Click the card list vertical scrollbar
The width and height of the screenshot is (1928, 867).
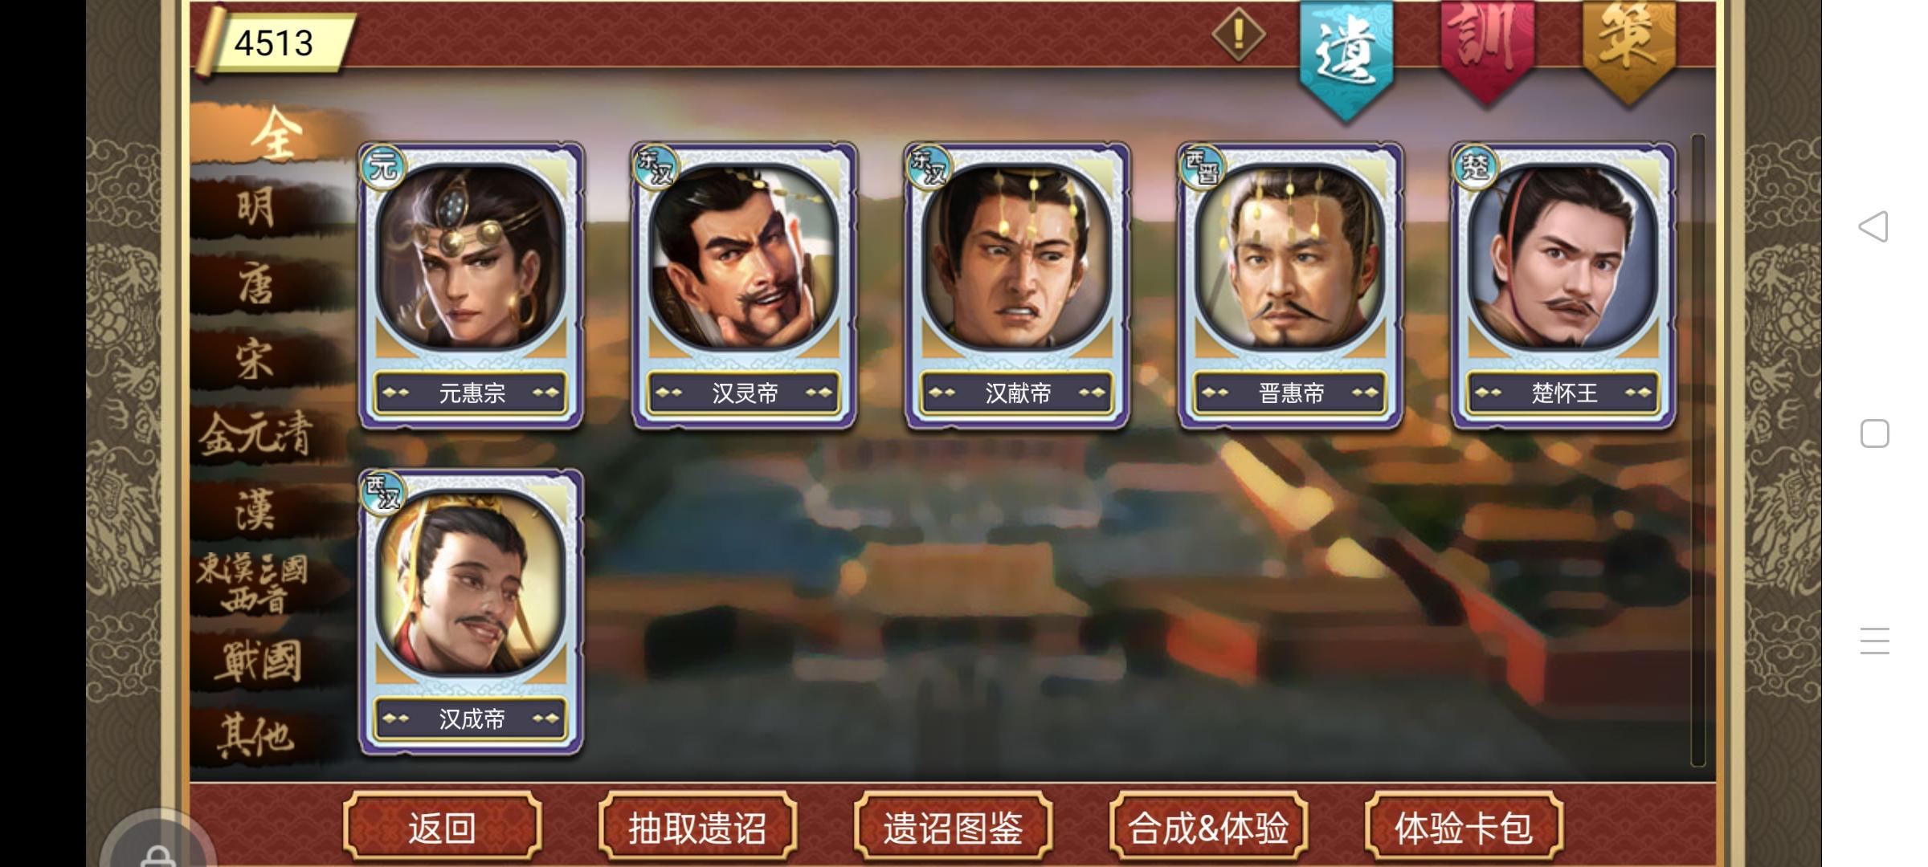click(x=1698, y=450)
